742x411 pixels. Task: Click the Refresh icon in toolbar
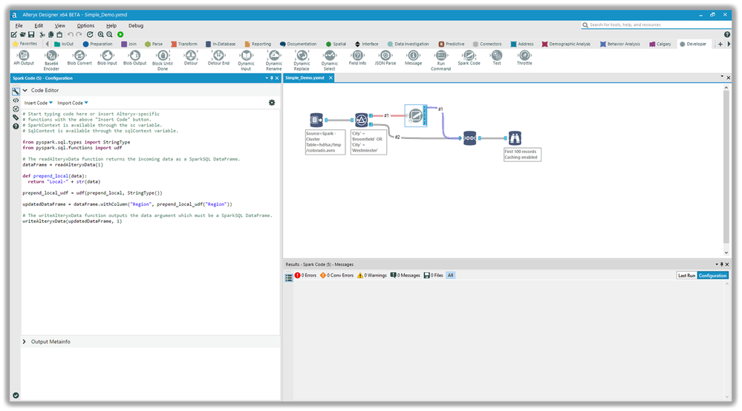pyautogui.click(x=90, y=35)
